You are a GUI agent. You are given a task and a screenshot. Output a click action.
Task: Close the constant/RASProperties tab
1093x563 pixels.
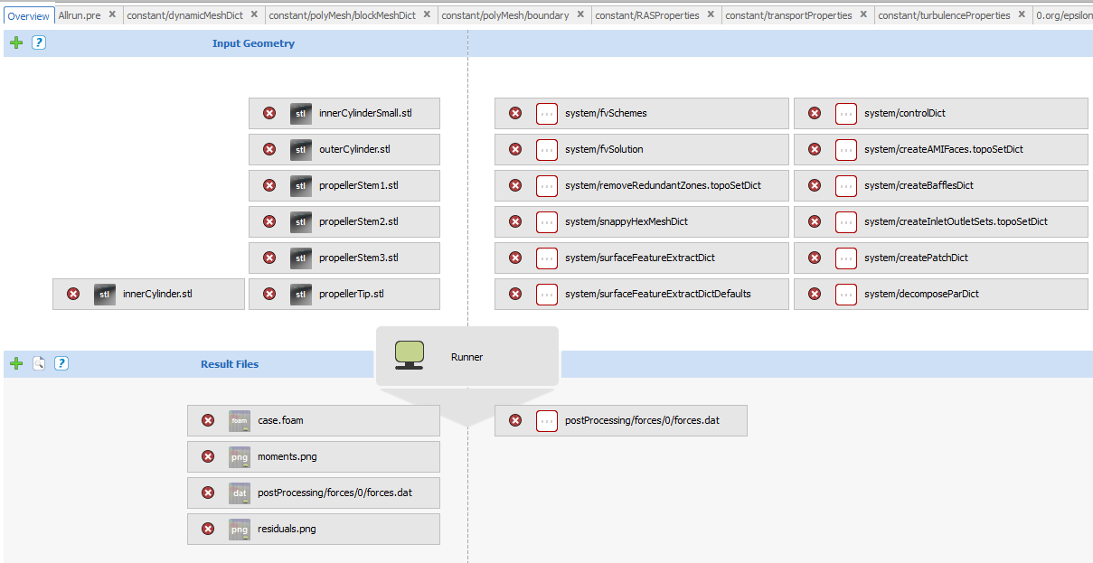pos(711,15)
